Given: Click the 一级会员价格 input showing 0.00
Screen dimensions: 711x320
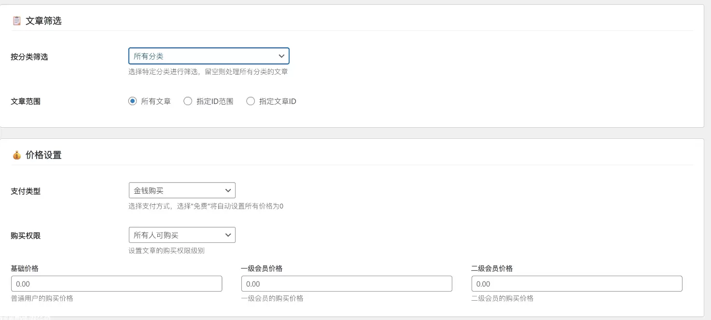Looking at the screenshot, I should click(346, 283).
